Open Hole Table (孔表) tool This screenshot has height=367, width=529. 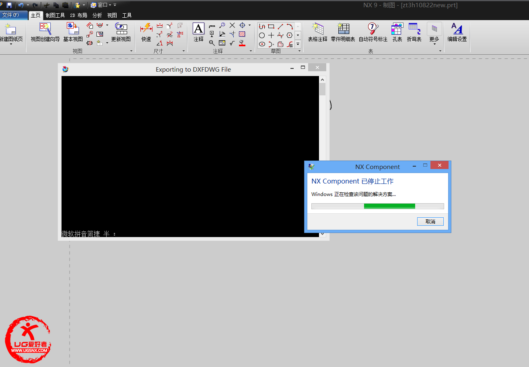[x=397, y=32]
